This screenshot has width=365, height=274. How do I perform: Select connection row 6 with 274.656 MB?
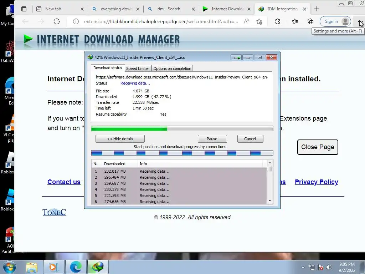pos(179,202)
